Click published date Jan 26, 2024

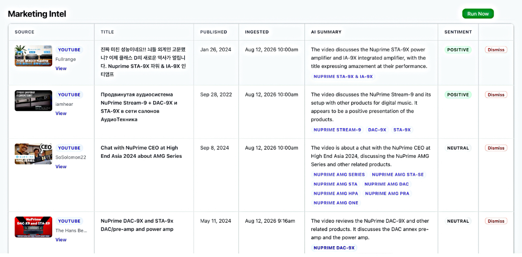click(x=216, y=50)
